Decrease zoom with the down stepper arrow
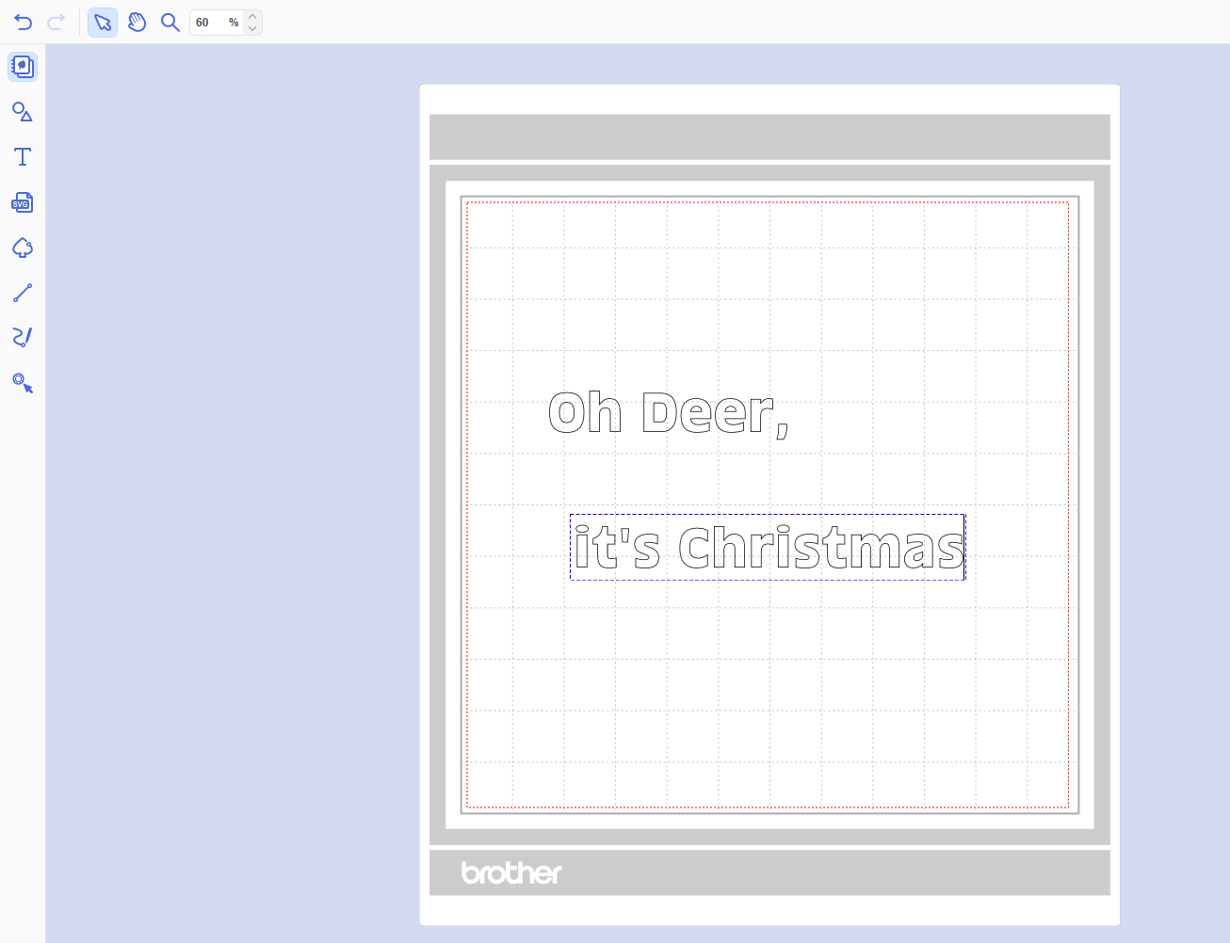Image resolution: width=1230 pixels, height=943 pixels. tap(252, 29)
